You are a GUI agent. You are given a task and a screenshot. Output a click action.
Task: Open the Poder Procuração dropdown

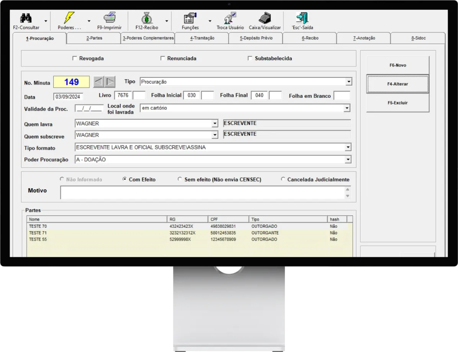(348, 160)
